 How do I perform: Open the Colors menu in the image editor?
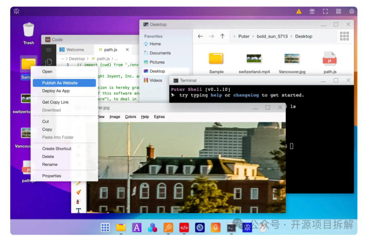(x=130, y=117)
